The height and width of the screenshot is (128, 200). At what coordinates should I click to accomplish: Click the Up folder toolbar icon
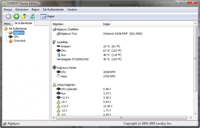pyautogui.click(x=24, y=16)
